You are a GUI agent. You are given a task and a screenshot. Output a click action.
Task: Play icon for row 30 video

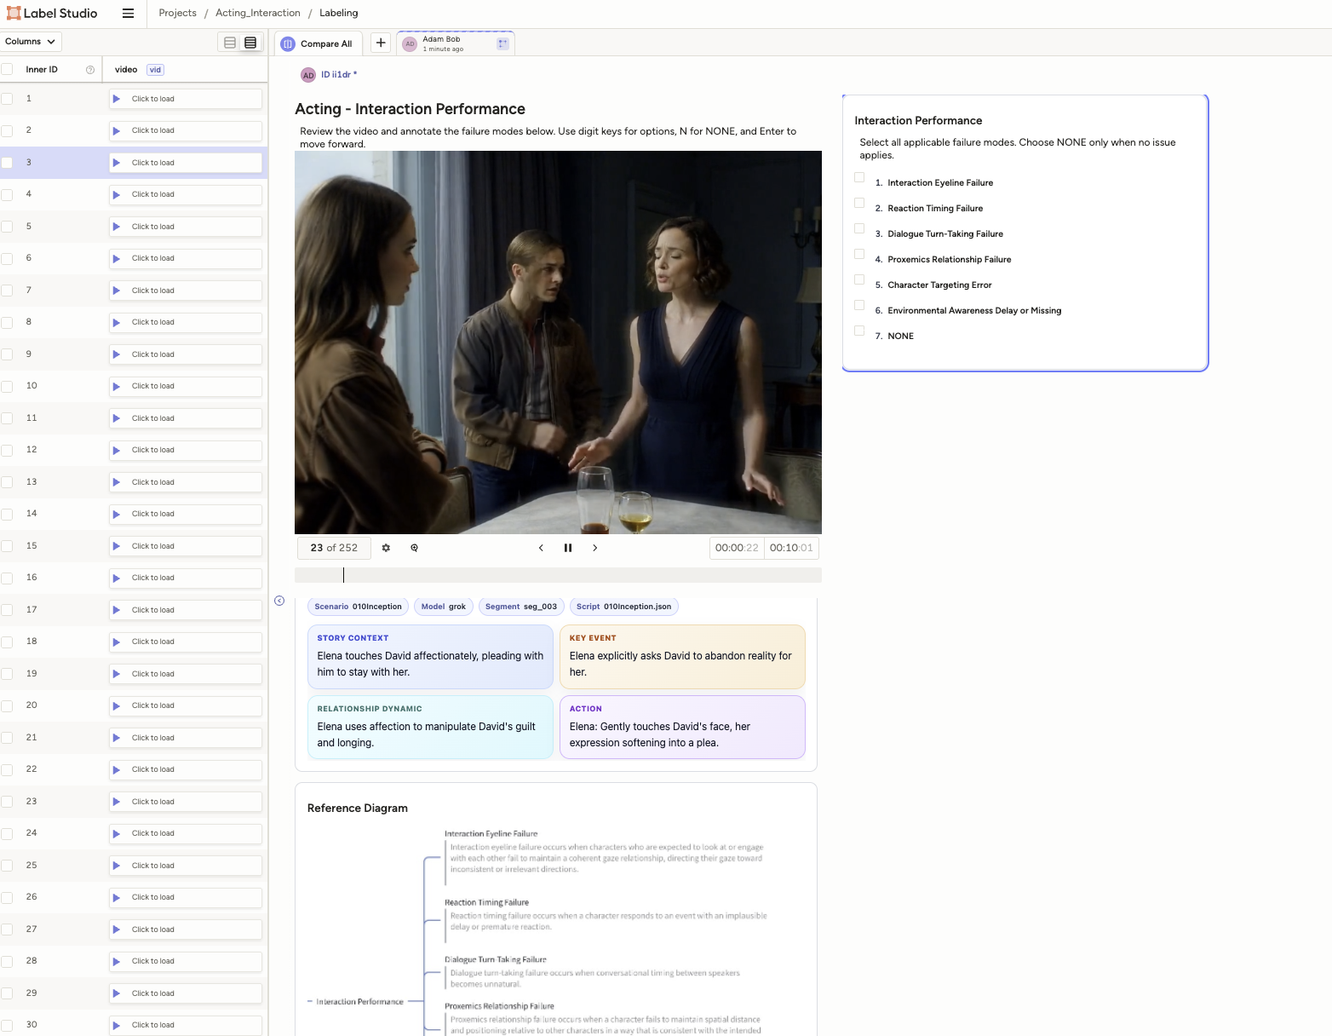117,1025
